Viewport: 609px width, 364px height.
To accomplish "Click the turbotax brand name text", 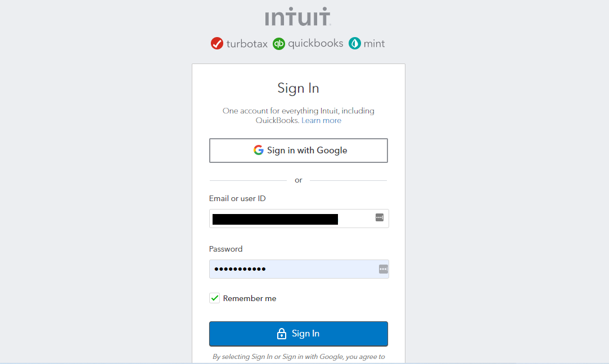I will [x=247, y=44].
